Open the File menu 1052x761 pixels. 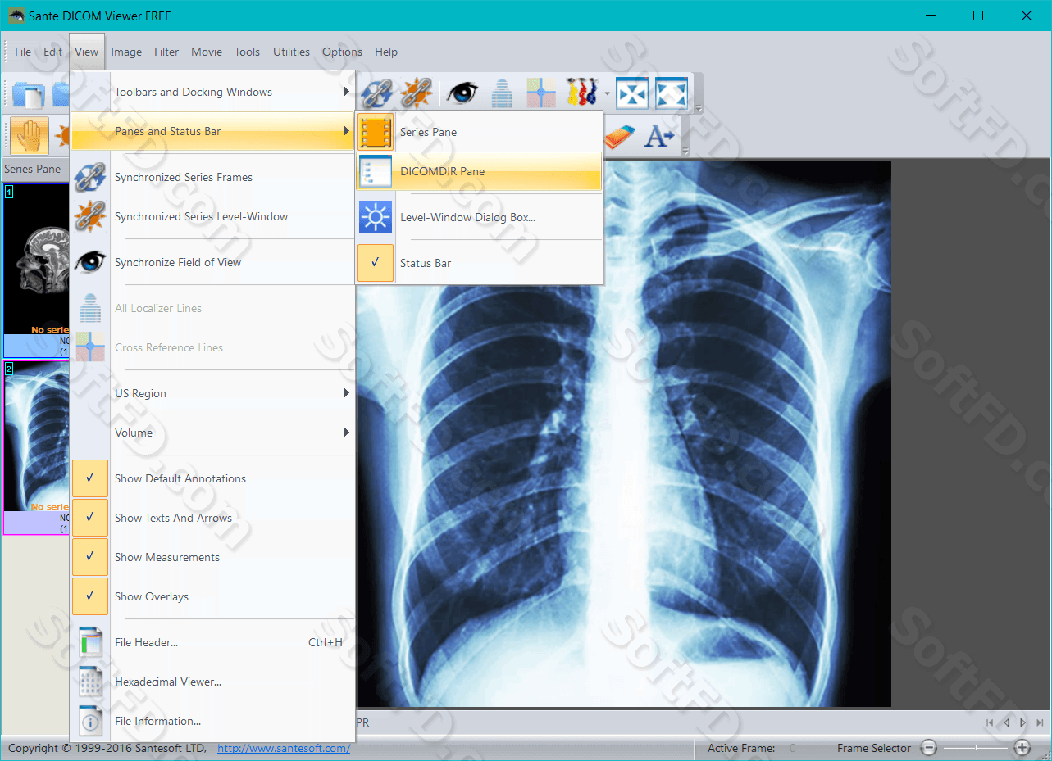[x=23, y=52]
